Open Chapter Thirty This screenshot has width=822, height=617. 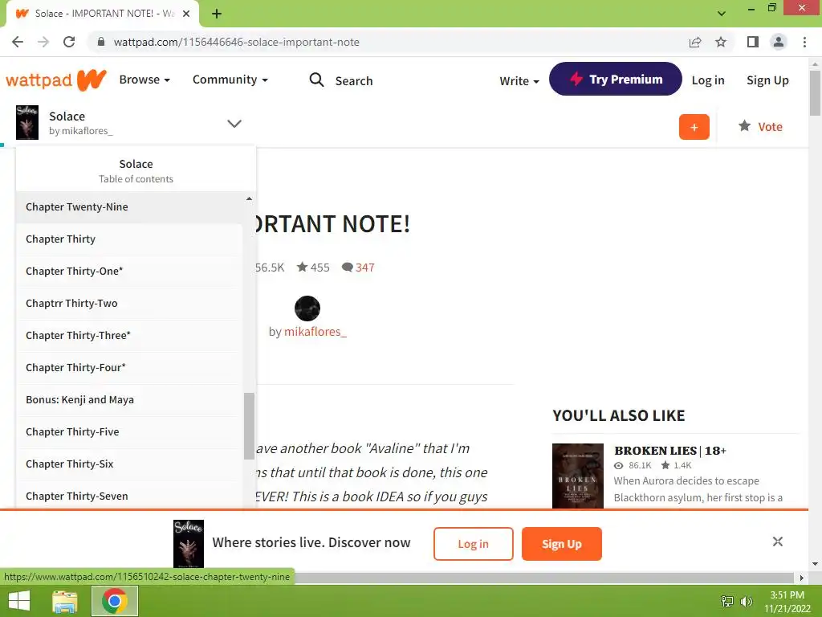click(129, 239)
